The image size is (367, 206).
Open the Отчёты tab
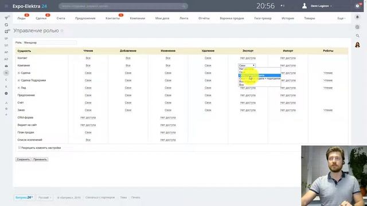204,18
